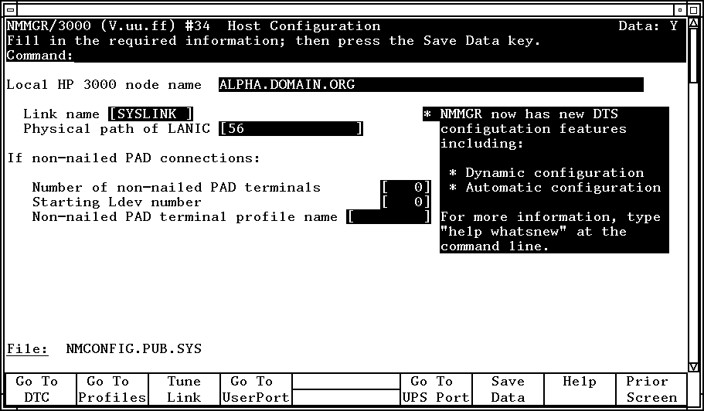Viewport: 704px width, 411px height.
Task: Click 'Host Configuration' screen title
Action: [x=304, y=26]
